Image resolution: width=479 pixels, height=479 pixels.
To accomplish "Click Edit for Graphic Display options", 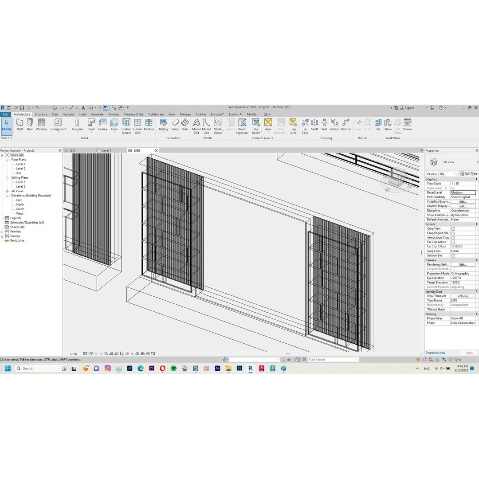I will tap(463, 206).
